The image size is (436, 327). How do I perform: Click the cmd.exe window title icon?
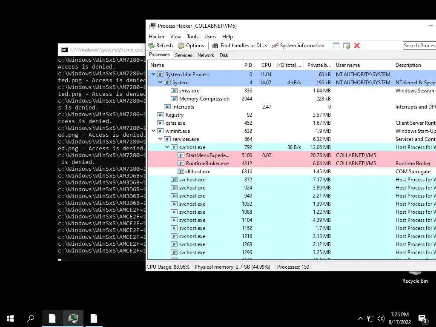point(65,50)
